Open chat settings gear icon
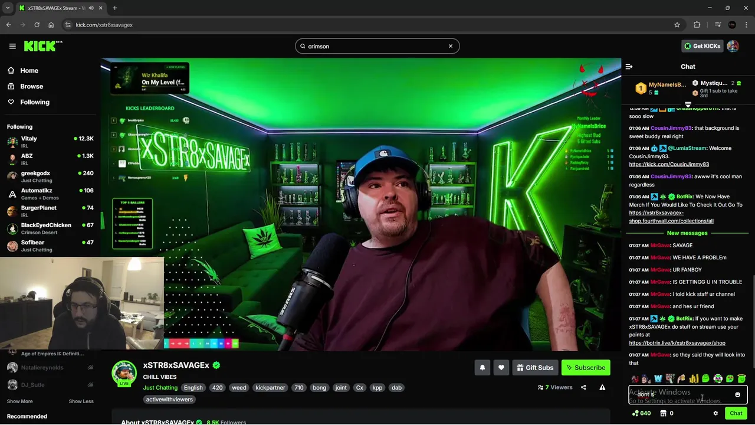Image resolution: width=755 pixels, height=425 pixels. tap(715, 414)
